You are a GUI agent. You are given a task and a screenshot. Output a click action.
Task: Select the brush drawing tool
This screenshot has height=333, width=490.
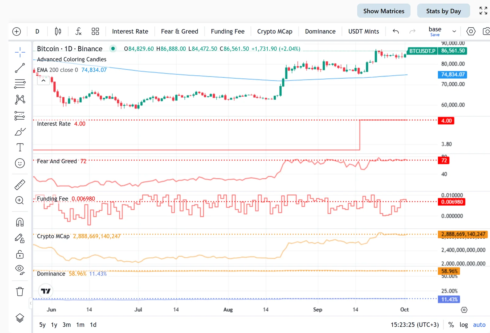tap(20, 132)
